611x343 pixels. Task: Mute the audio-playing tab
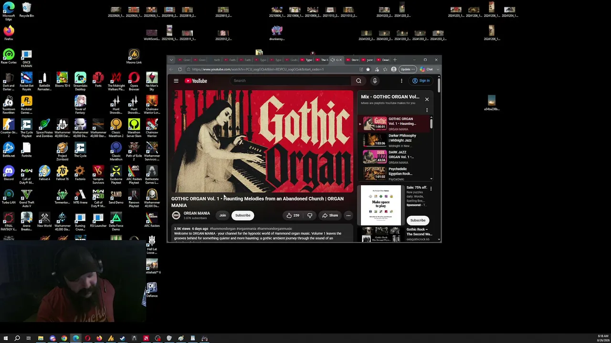[x=333, y=60]
